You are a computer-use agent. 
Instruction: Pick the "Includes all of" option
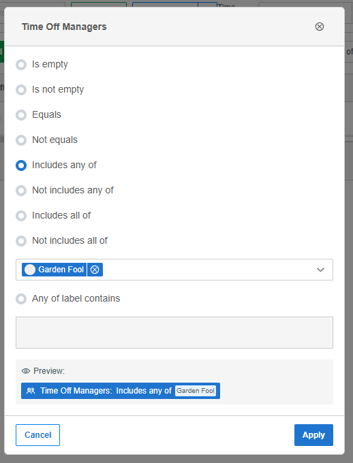pos(21,216)
